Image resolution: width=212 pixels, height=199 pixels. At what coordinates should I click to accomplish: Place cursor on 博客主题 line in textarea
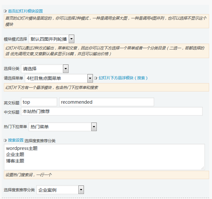click(x=15, y=161)
